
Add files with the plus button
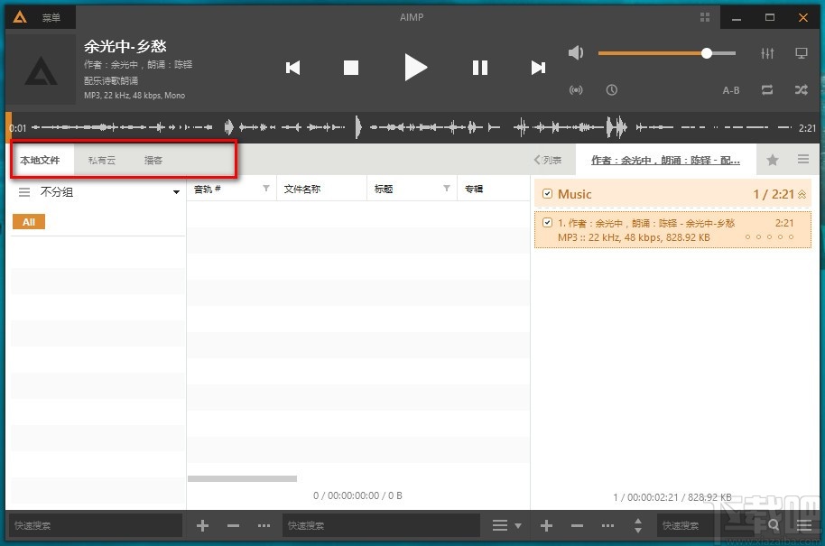[x=202, y=524]
